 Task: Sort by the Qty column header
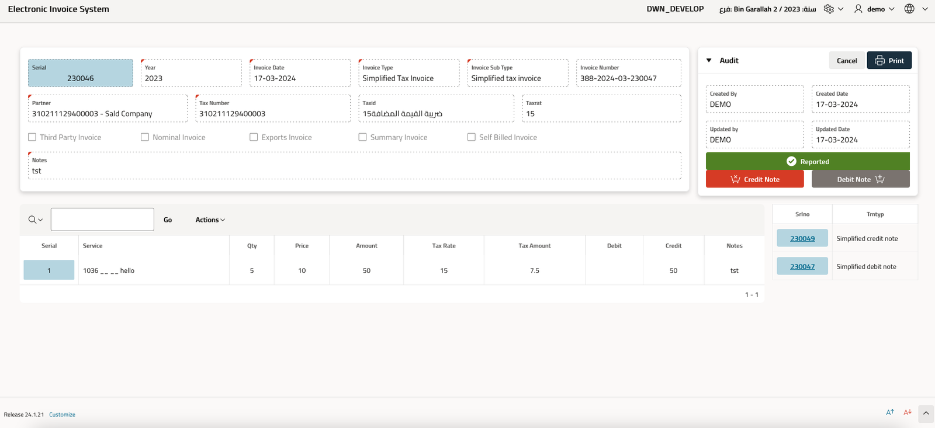252,246
